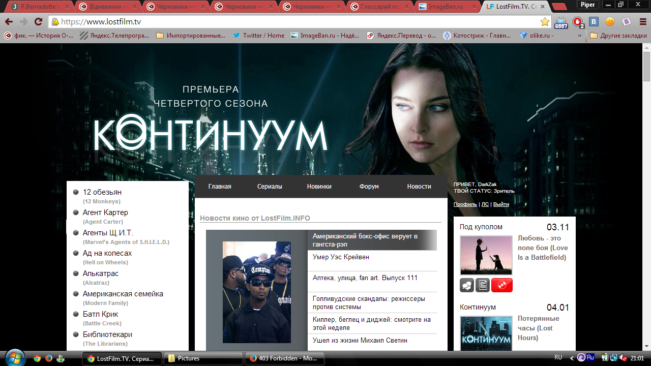Click the Под куполом episode thumbnail

point(486,255)
